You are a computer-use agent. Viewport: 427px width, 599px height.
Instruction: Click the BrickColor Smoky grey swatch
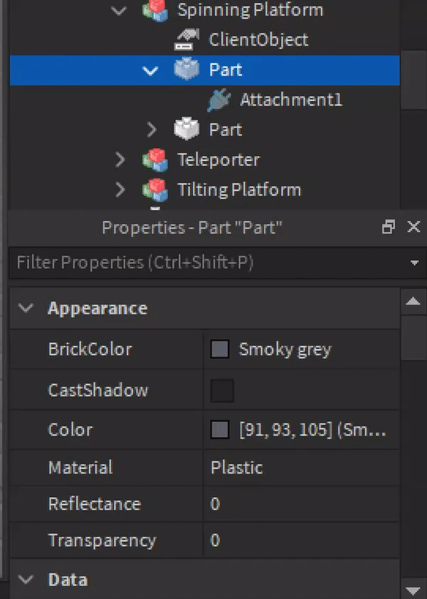pos(220,349)
